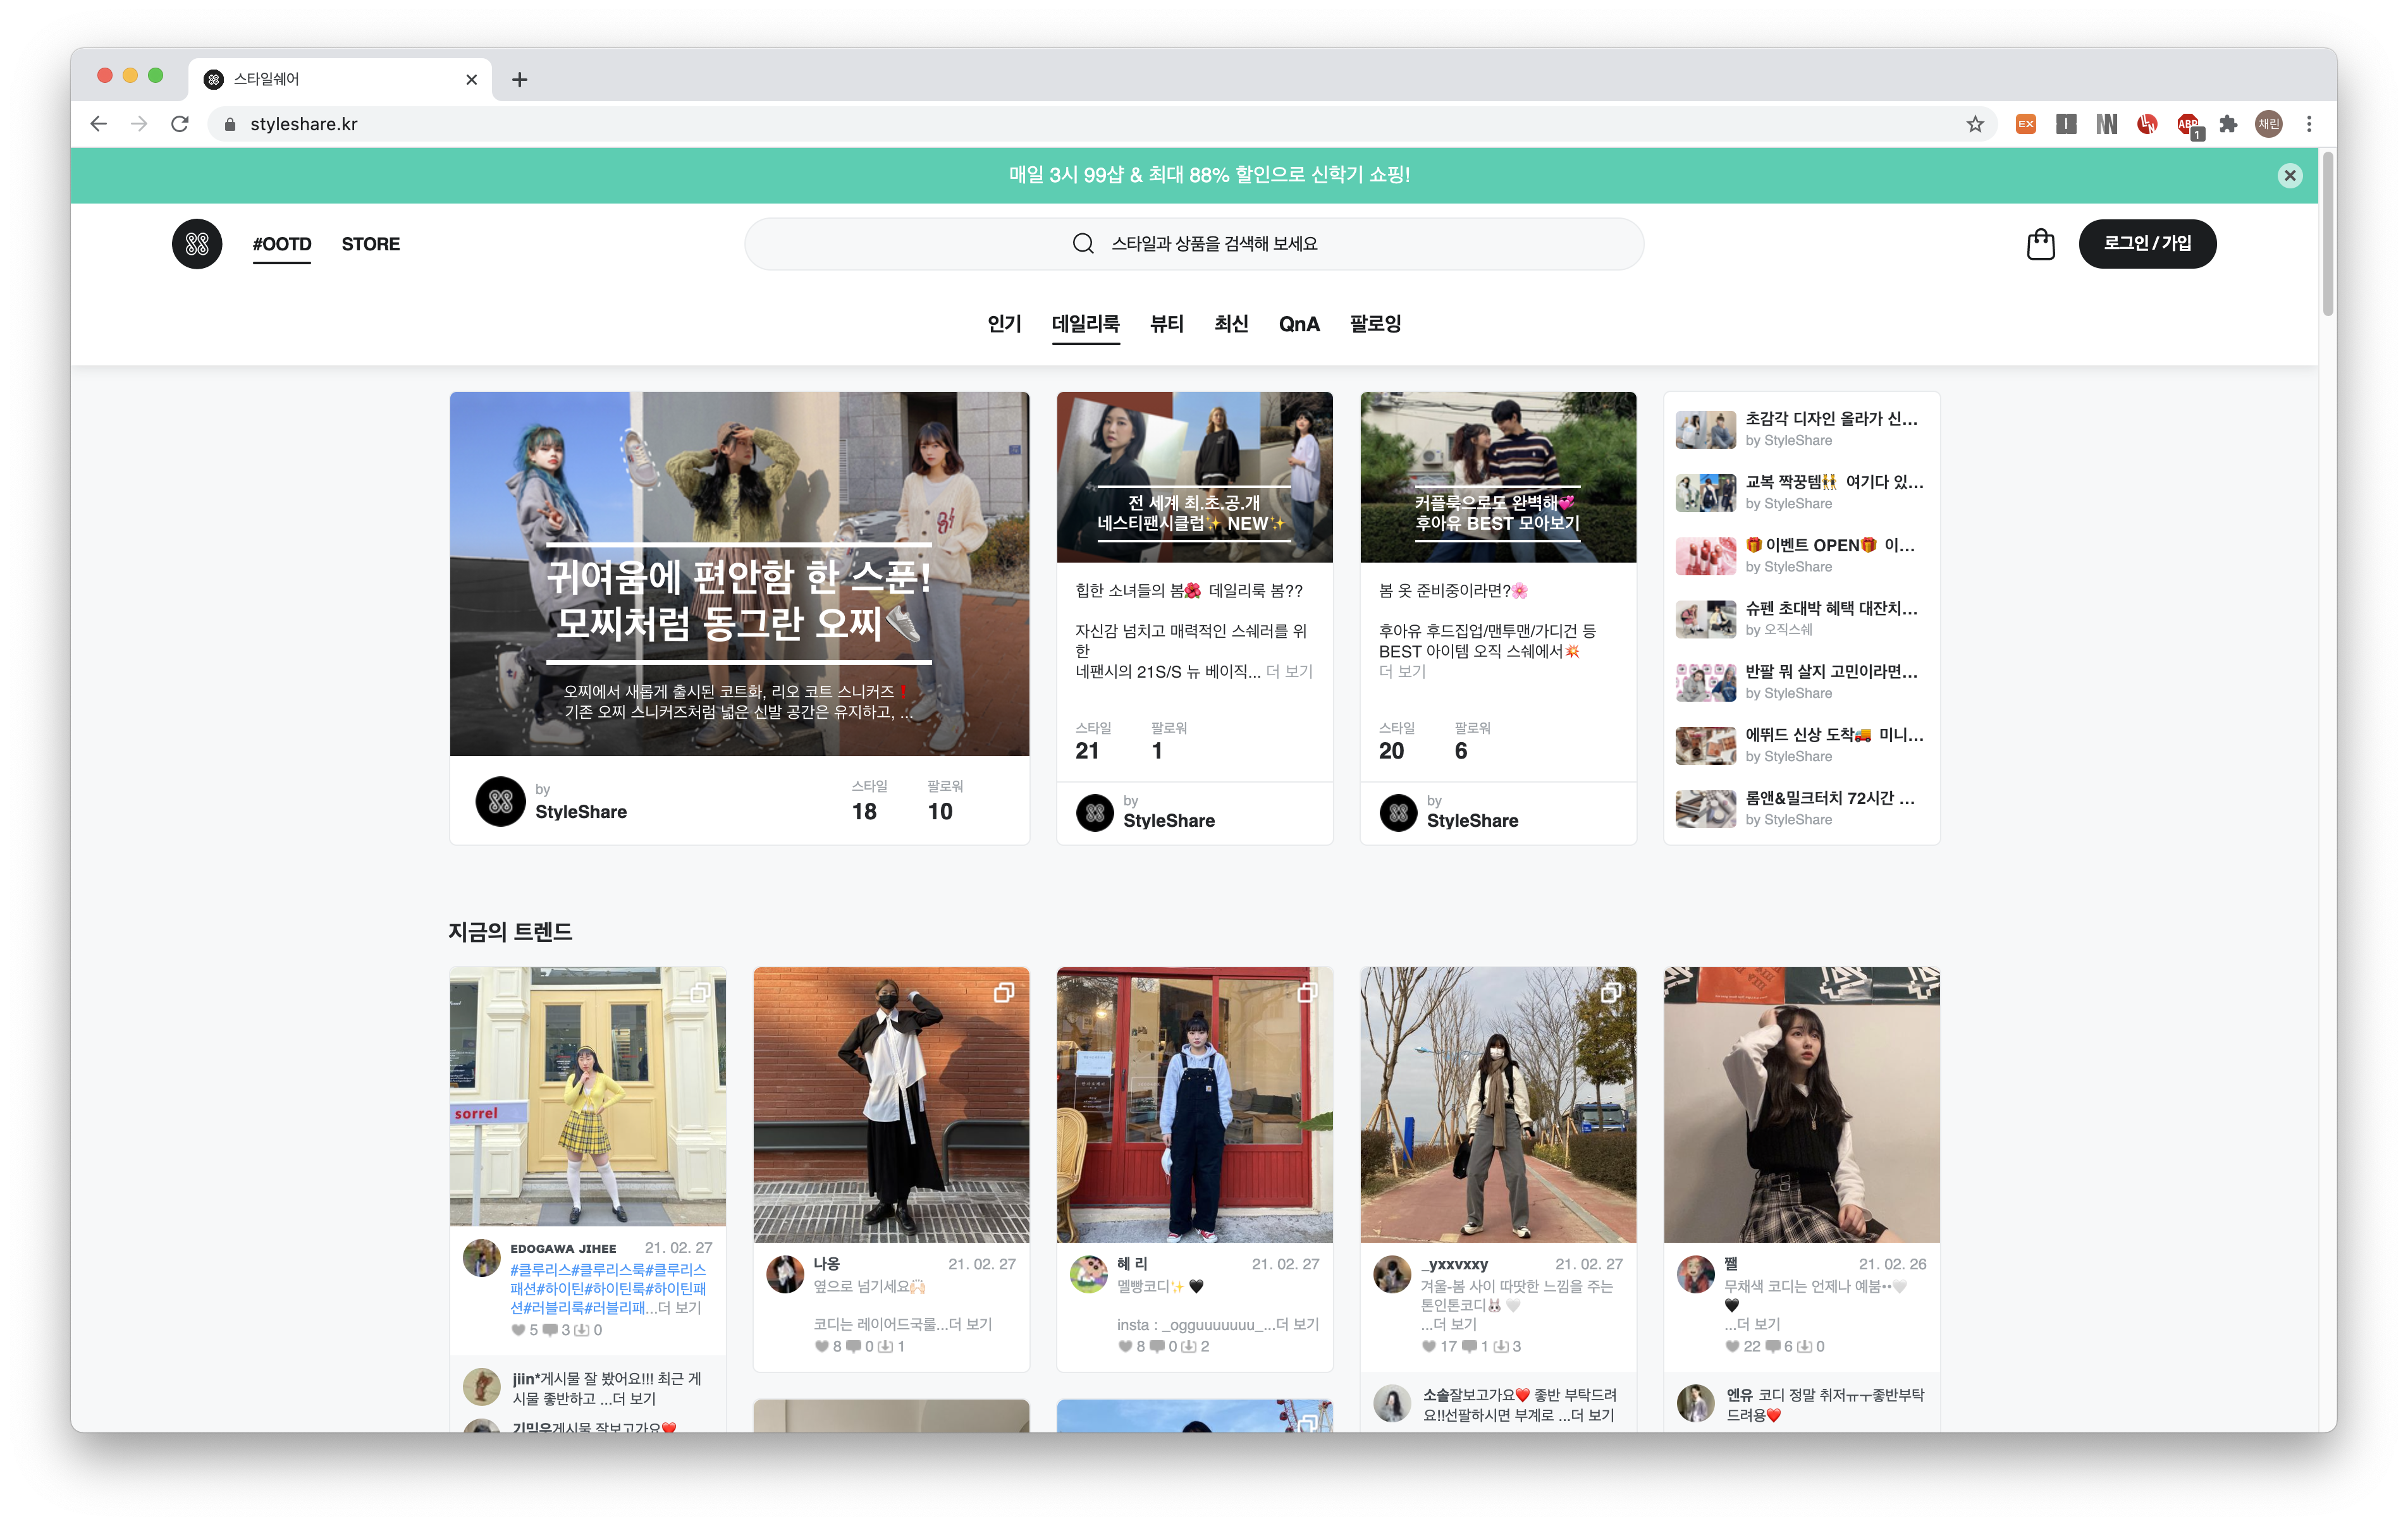Open the AdBlock ABP extension icon
Screen dimensions: 2408x1526
tap(2188, 125)
